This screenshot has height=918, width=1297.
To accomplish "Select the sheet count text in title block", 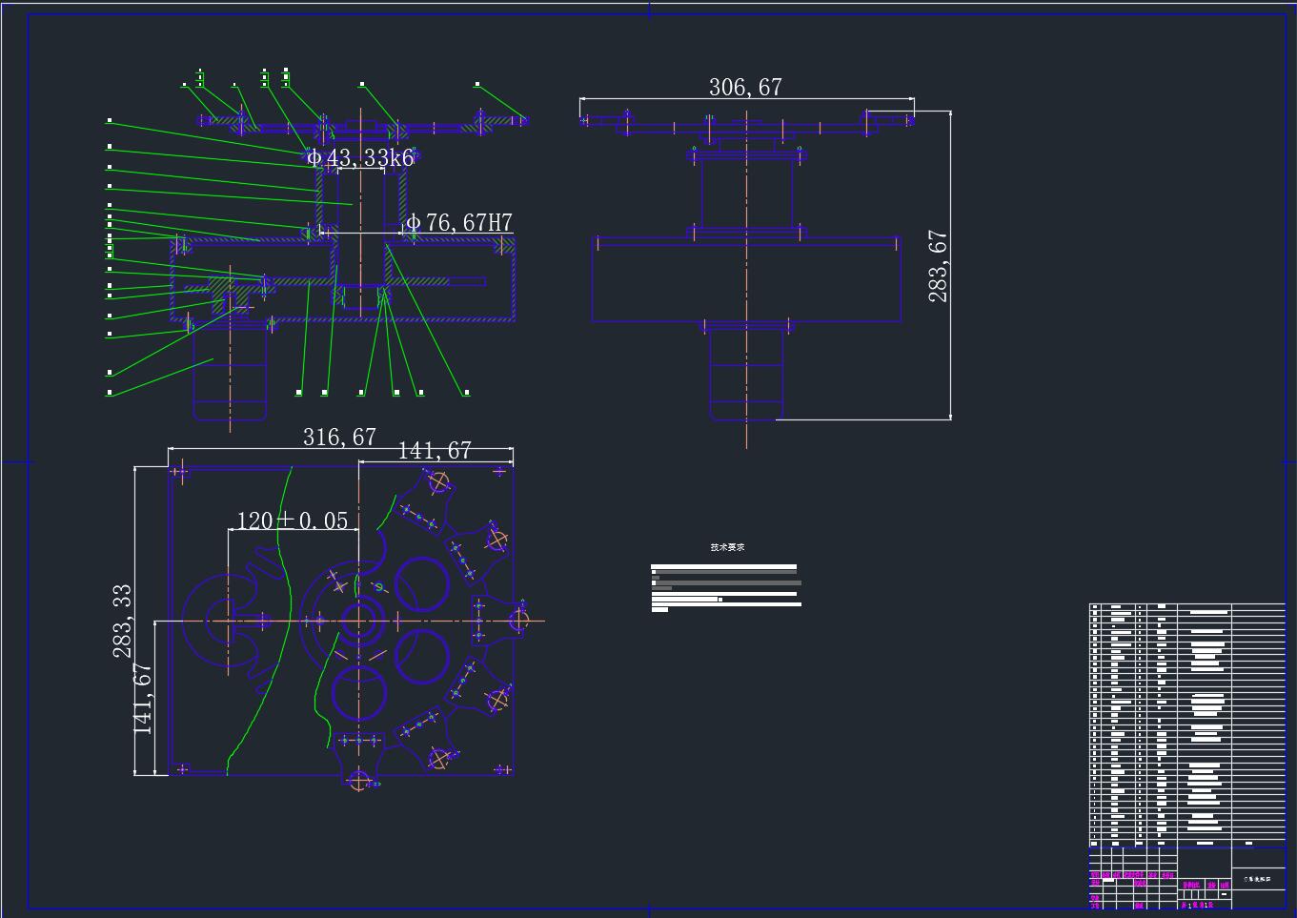I will point(1197,905).
